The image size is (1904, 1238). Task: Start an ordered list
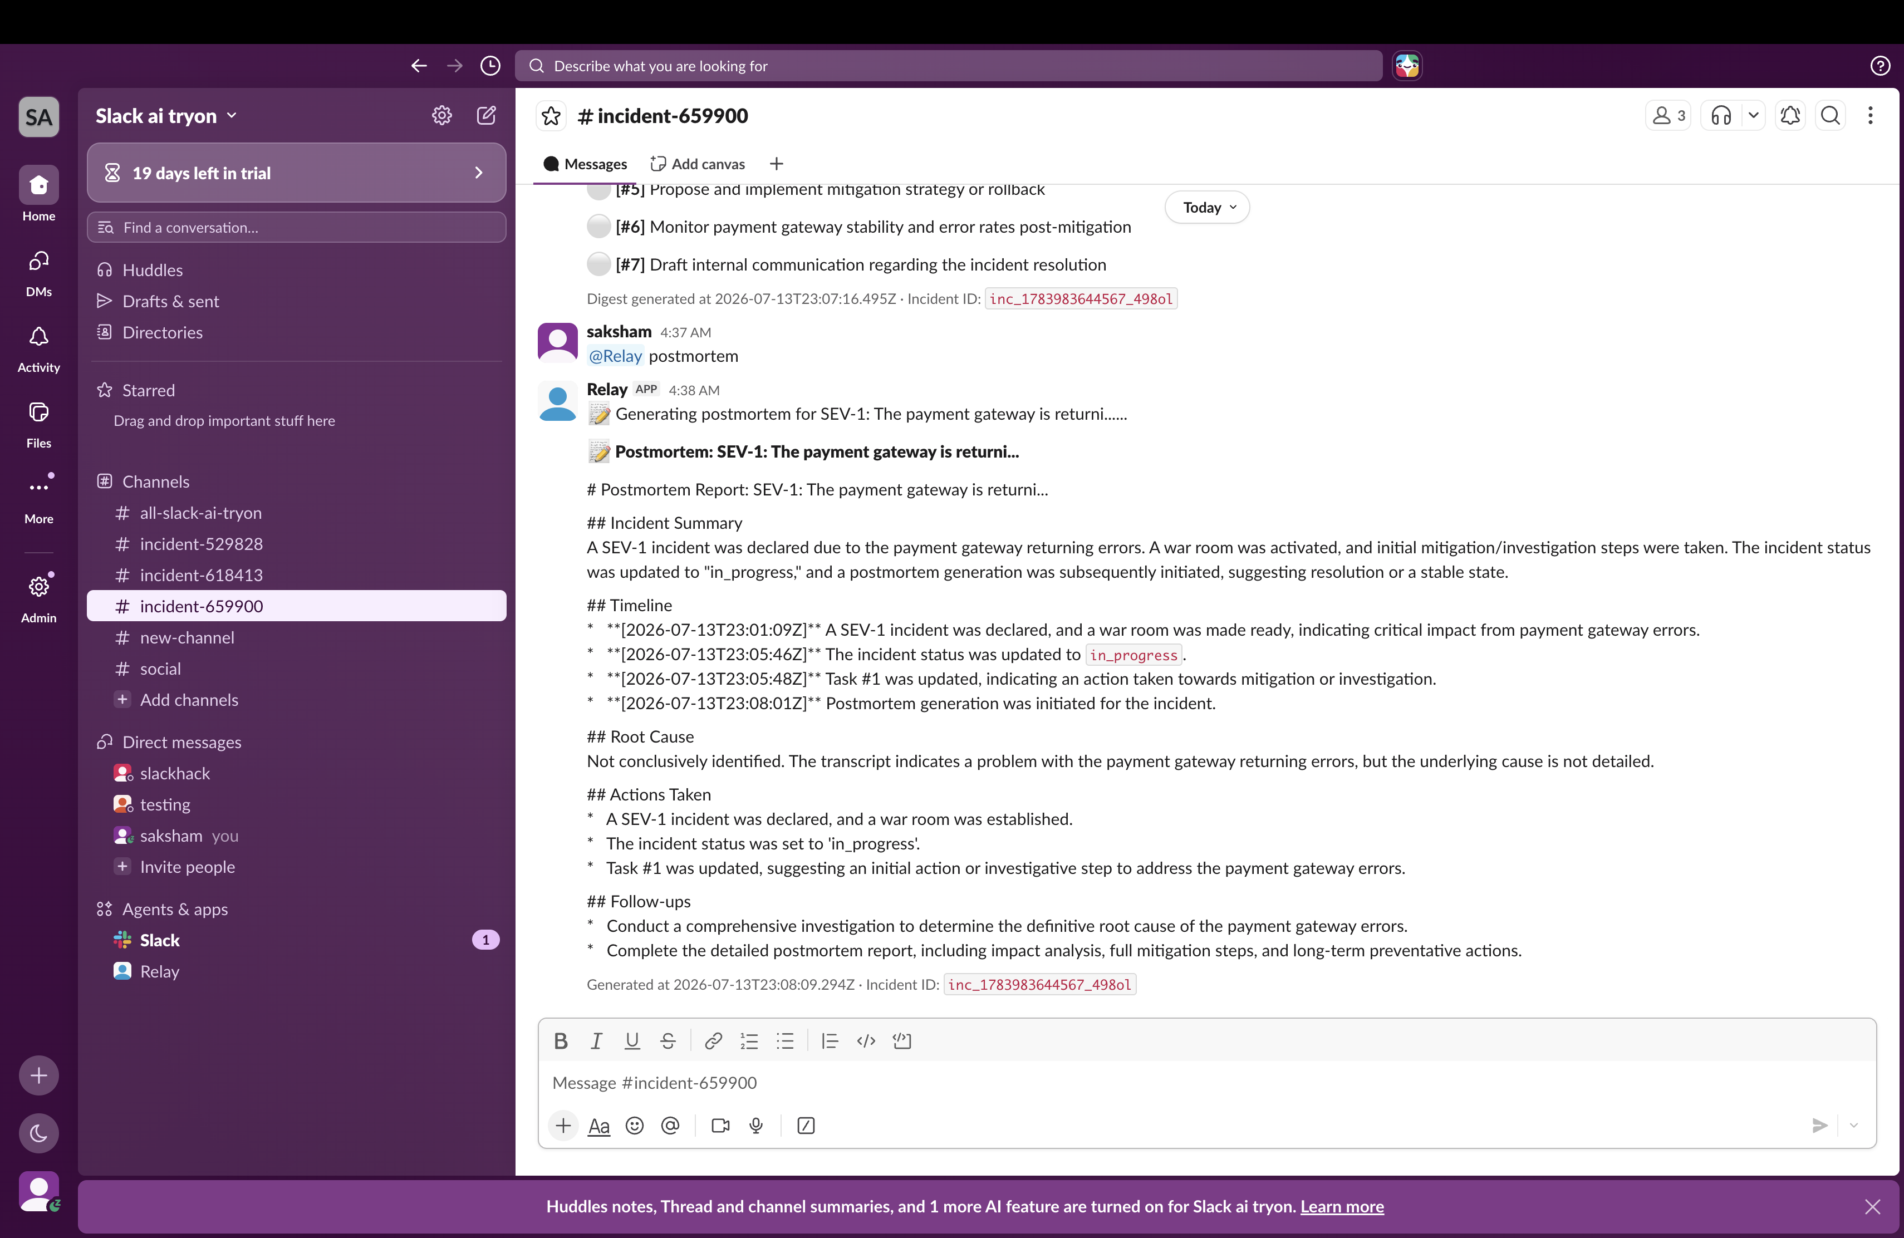(x=749, y=1040)
